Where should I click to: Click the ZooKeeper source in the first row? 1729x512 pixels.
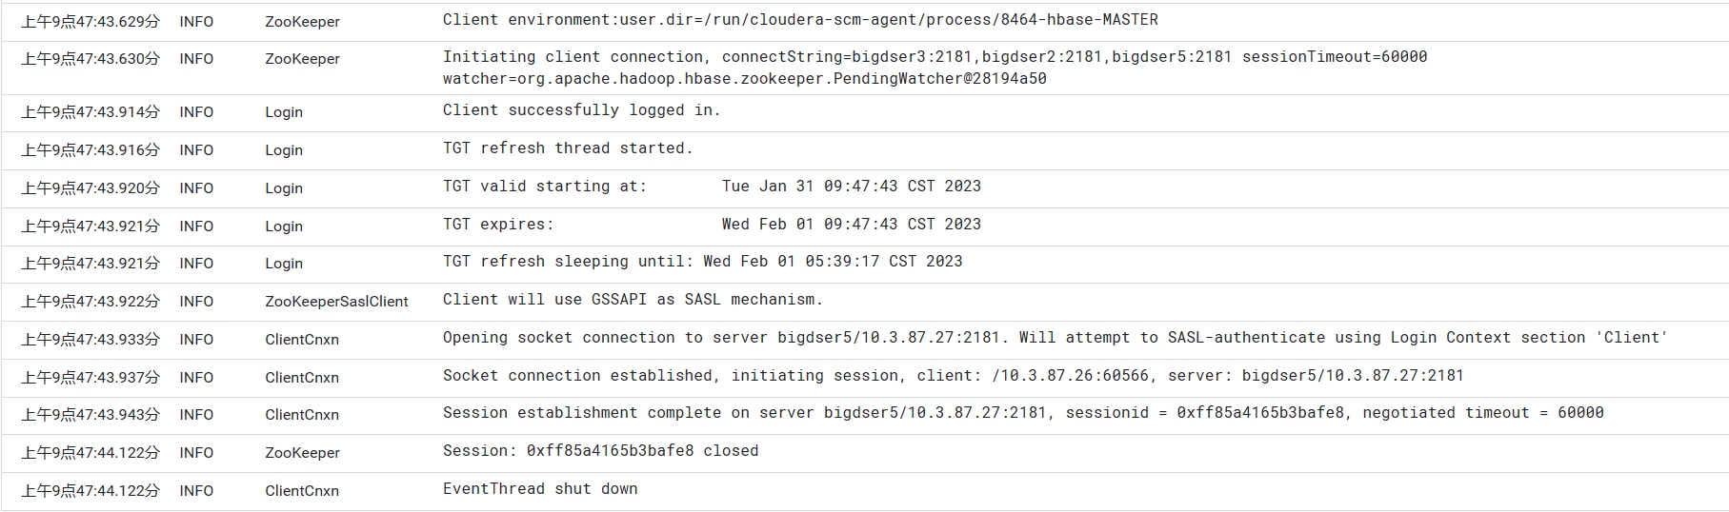tap(302, 21)
